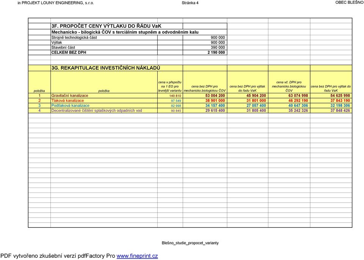Click the value 35 242 326
Screen dimensions: 364x260
(298, 111)
